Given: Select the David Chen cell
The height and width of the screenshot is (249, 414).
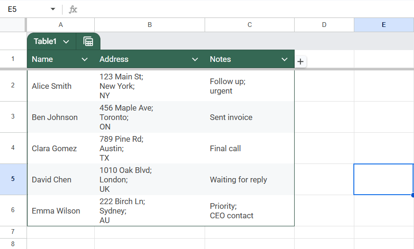Looking at the screenshot, I should click(x=61, y=180).
